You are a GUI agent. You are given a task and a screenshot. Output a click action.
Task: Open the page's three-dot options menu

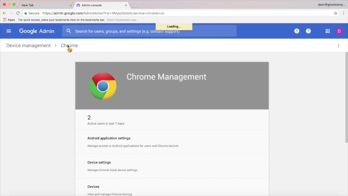pos(338,46)
